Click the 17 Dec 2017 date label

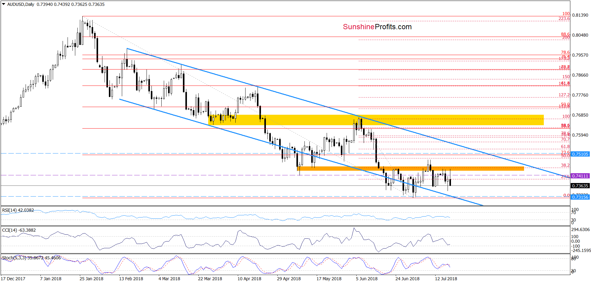tap(13, 279)
